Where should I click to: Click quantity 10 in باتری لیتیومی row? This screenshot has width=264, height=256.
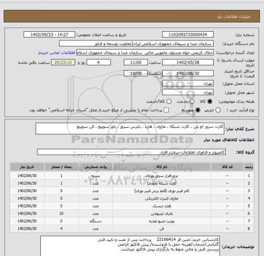point(61,213)
